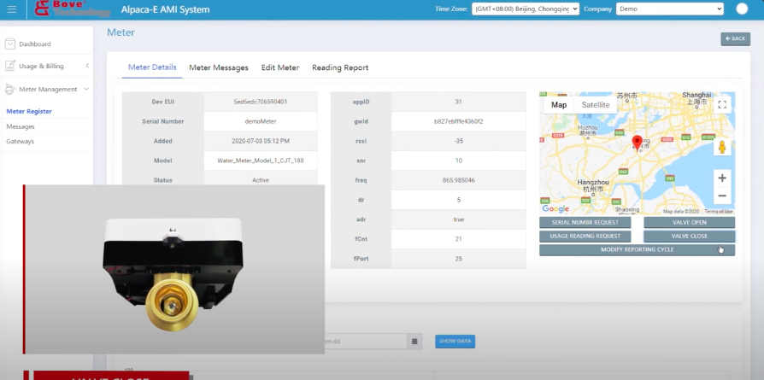Click the Bove Technology logo
Screen dimensions: 764x380
(72, 9)
